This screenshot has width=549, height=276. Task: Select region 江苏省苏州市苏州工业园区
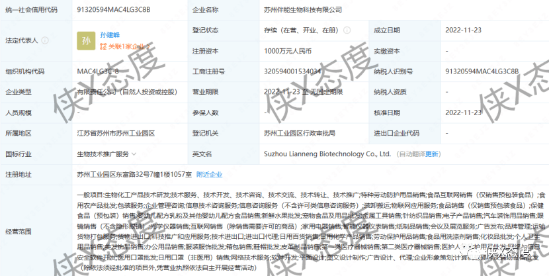116,134
